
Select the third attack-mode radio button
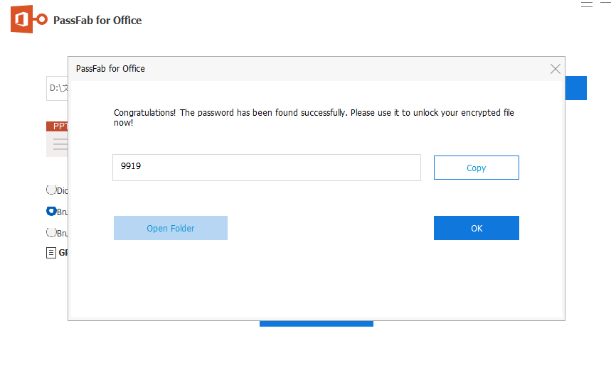click(51, 232)
